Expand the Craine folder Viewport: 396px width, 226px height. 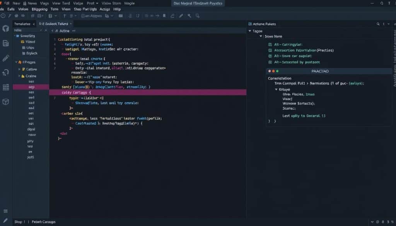(x=19, y=76)
